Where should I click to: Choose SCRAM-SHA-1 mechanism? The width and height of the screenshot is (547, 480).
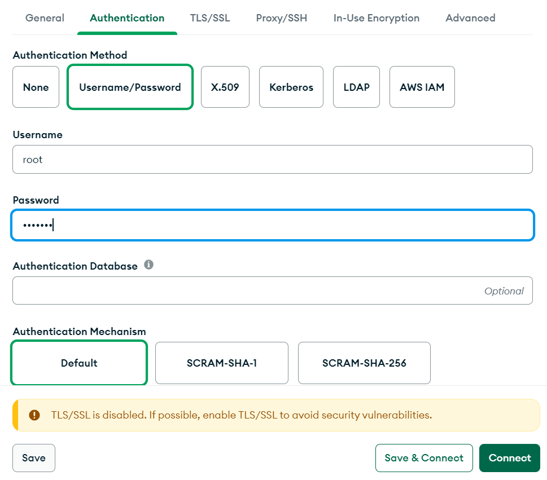click(x=222, y=363)
